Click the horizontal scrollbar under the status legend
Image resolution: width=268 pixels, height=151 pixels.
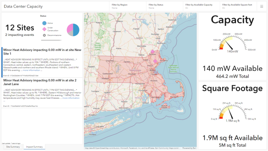point(51,40)
